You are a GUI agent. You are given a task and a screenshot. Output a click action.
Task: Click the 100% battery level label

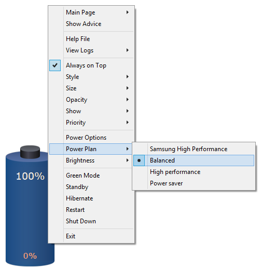click(30, 176)
